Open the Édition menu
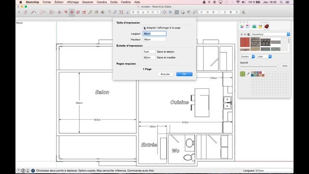This screenshot has width=309, height=174. (59, 2)
